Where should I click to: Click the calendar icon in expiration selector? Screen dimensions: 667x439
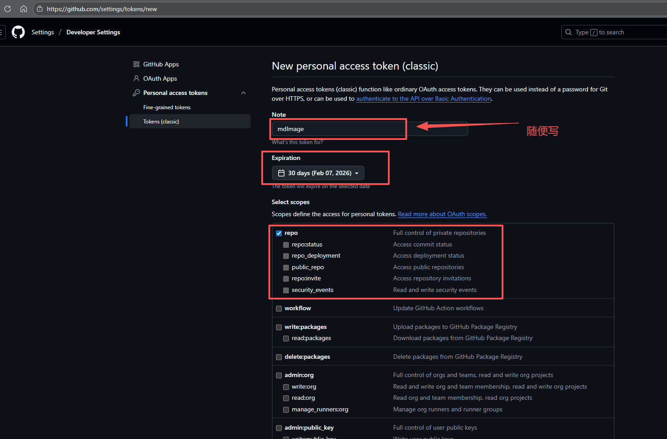click(281, 173)
